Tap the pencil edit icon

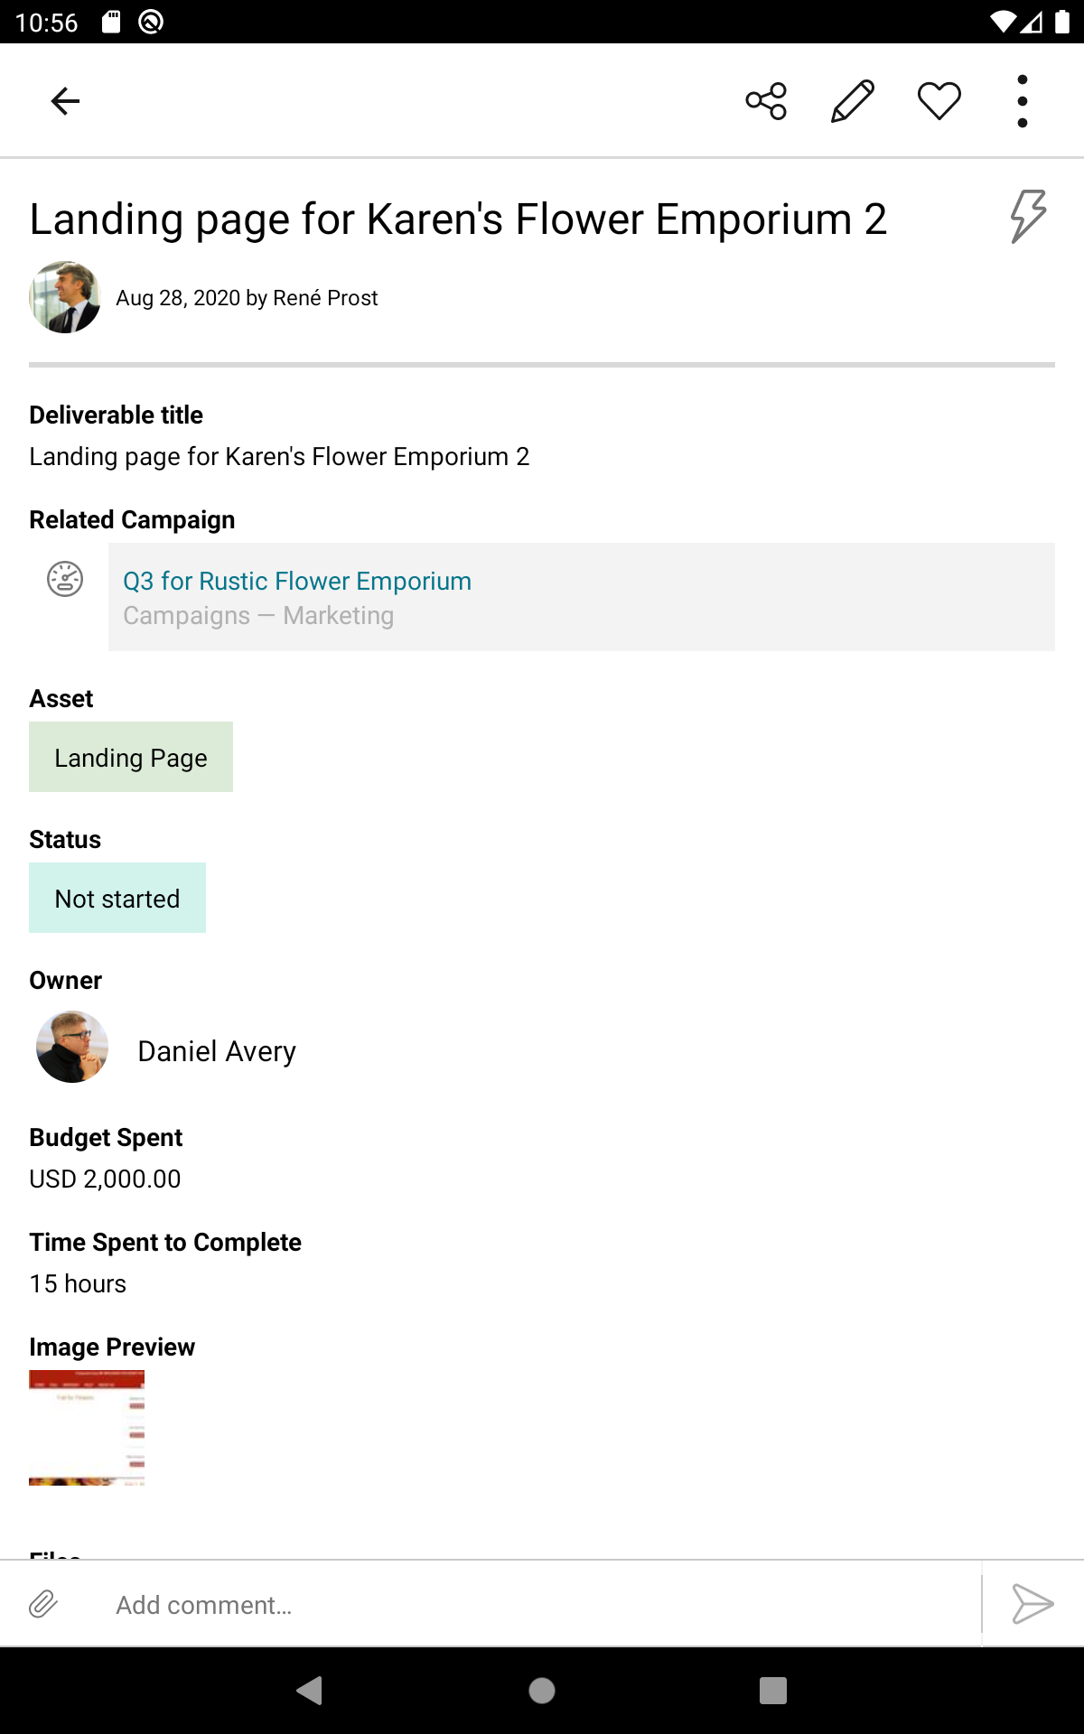pos(852,101)
